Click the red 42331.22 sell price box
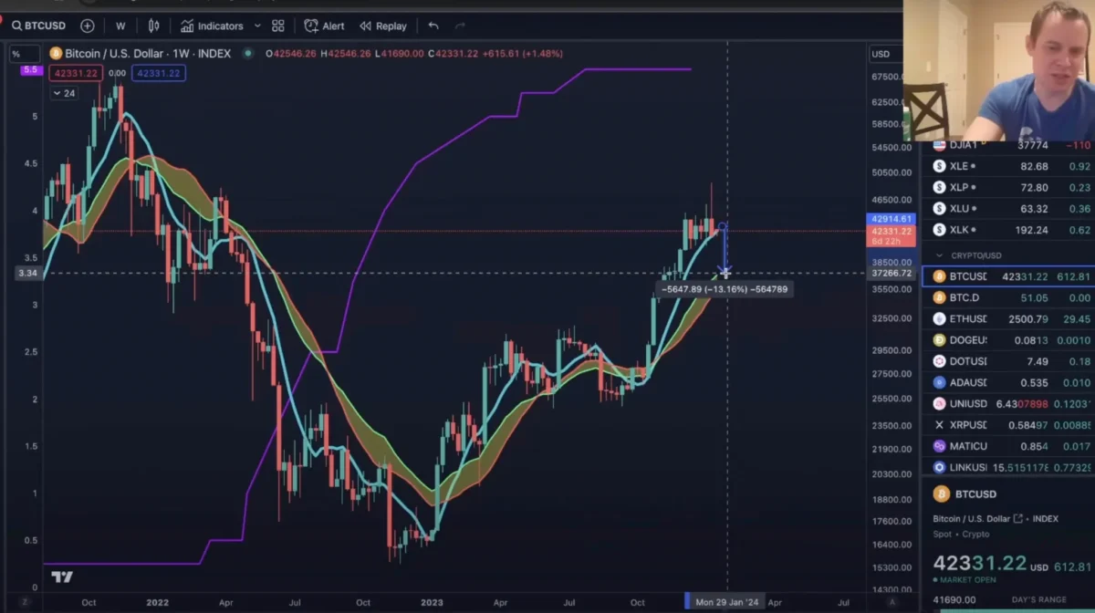 point(76,73)
